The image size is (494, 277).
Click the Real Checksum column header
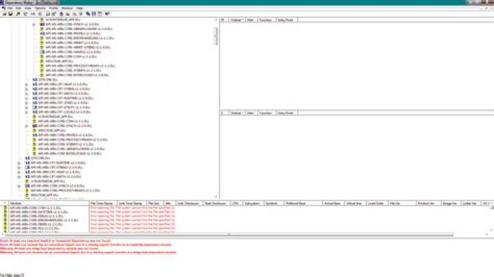[x=216, y=204]
